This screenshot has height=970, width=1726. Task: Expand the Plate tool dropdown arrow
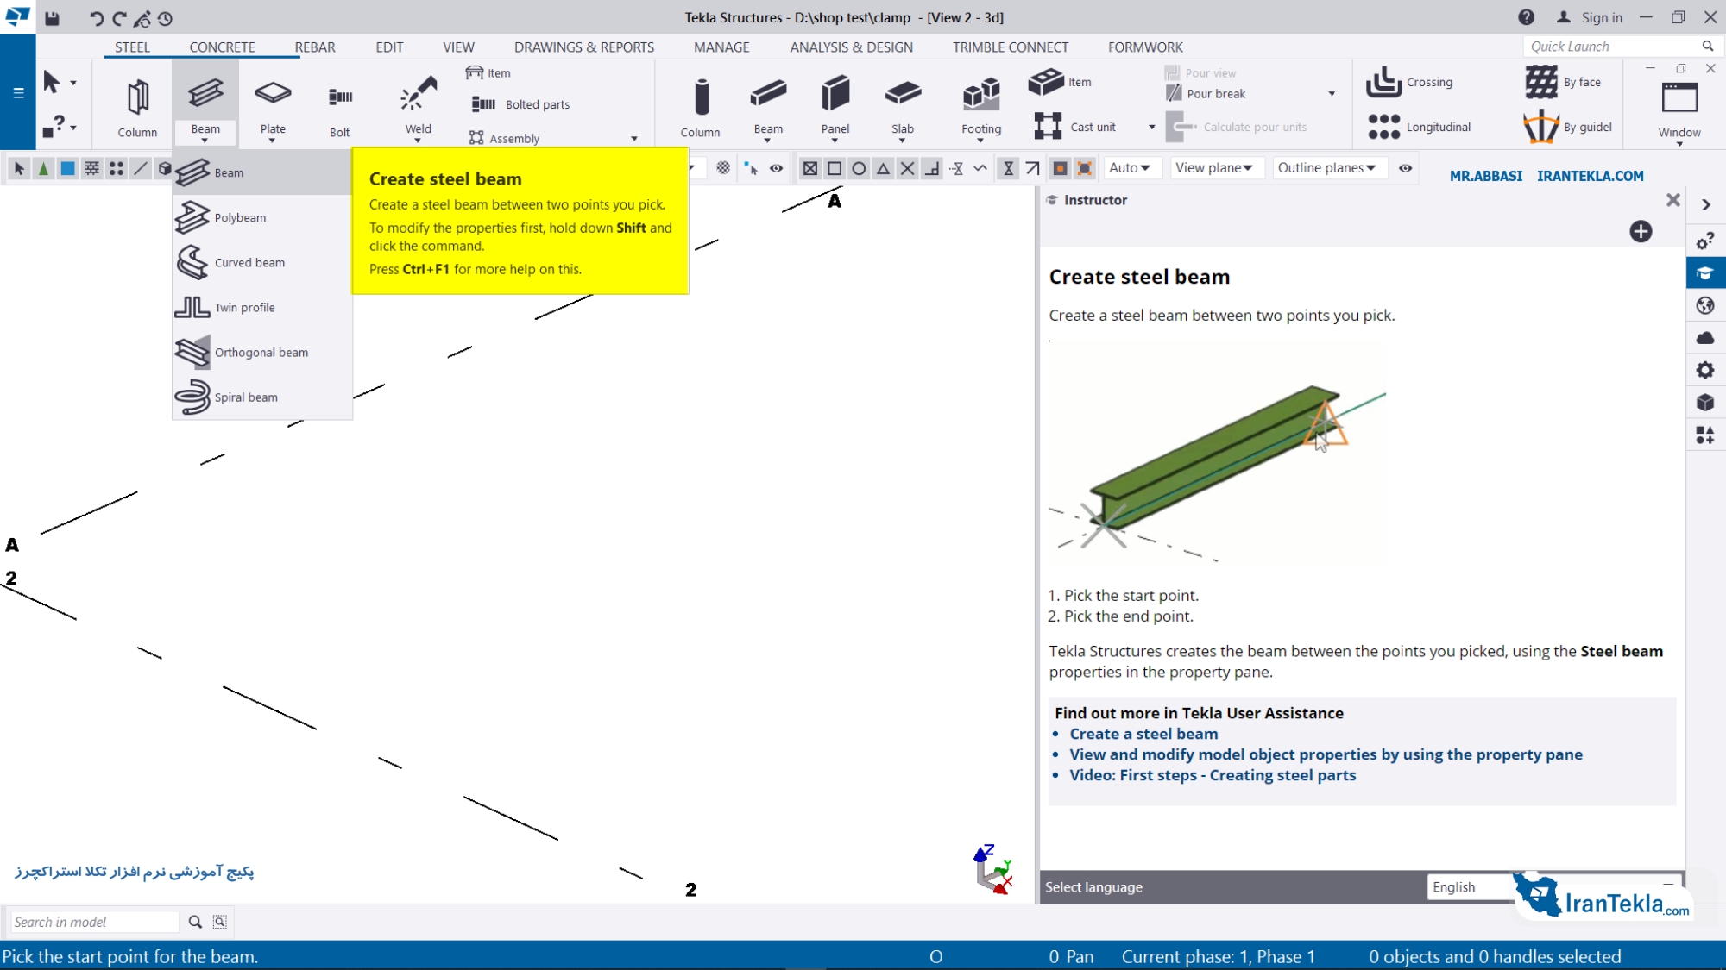tap(272, 141)
